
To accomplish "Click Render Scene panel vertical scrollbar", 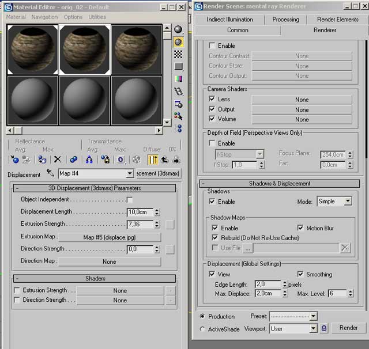I will tap(366, 98).
